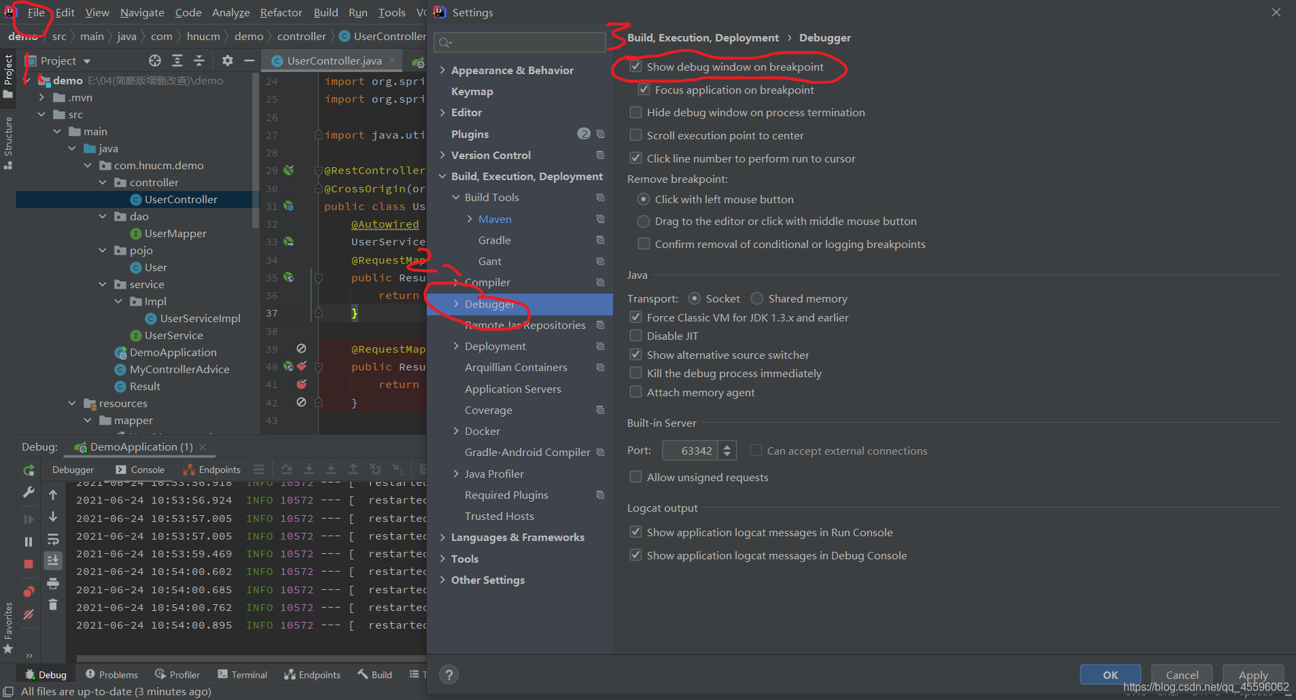
Task: Click breakpoint marker on line 41
Action: (x=302, y=384)
